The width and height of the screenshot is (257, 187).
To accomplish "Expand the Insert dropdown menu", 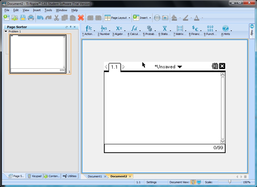I will [x=150, y=18].
